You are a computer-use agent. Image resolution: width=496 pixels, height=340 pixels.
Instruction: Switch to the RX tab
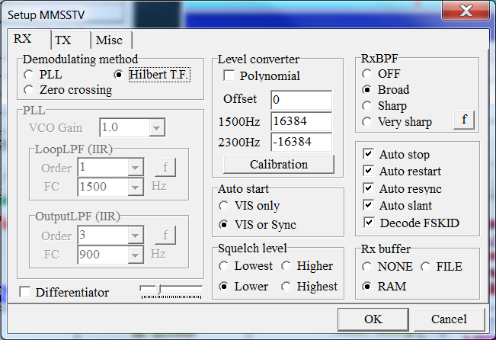pos(28,39)
